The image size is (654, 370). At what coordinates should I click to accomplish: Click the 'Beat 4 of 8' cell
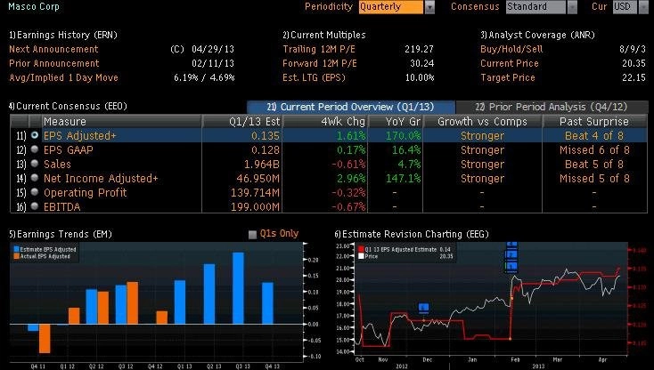(x=594, y=136)
